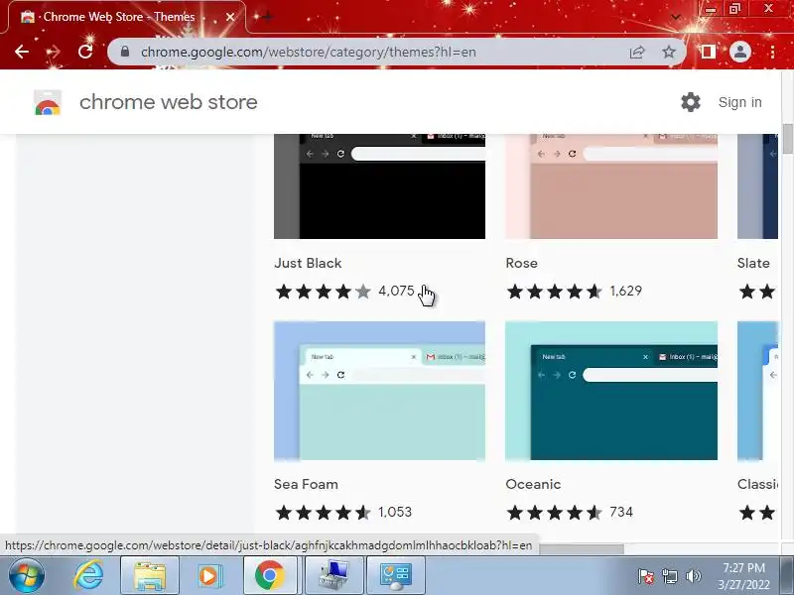
Task: Switch to Chrome on the taskbar
Action: [x=269, y=576]
